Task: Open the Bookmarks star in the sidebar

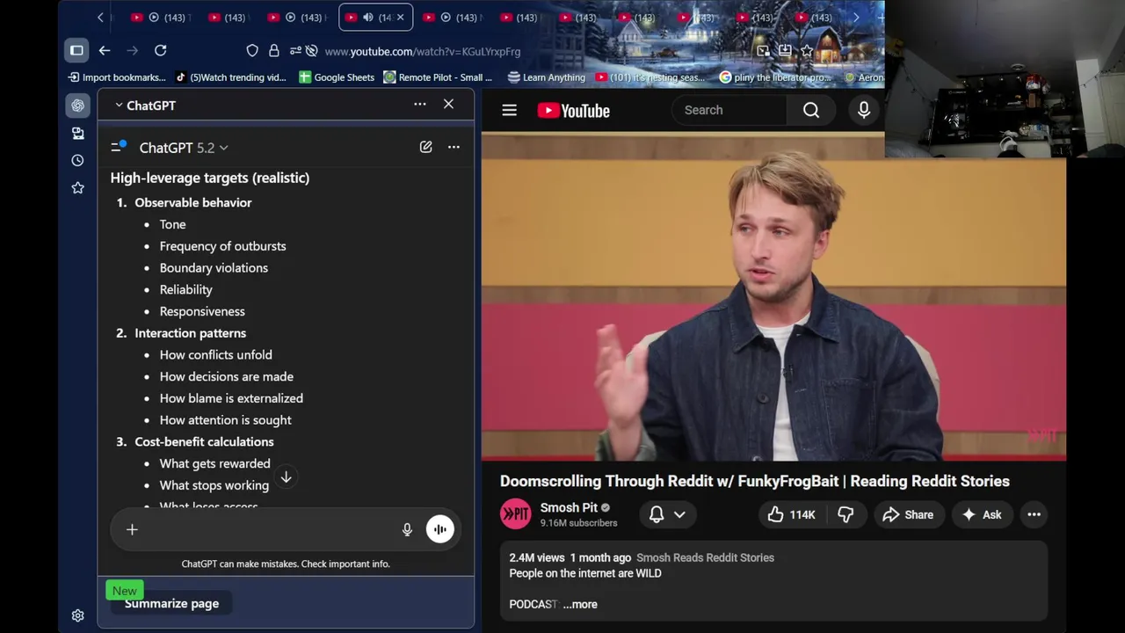Action: tap(77, 187)
